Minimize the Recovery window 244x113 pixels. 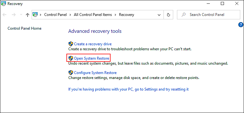(208, 4)
